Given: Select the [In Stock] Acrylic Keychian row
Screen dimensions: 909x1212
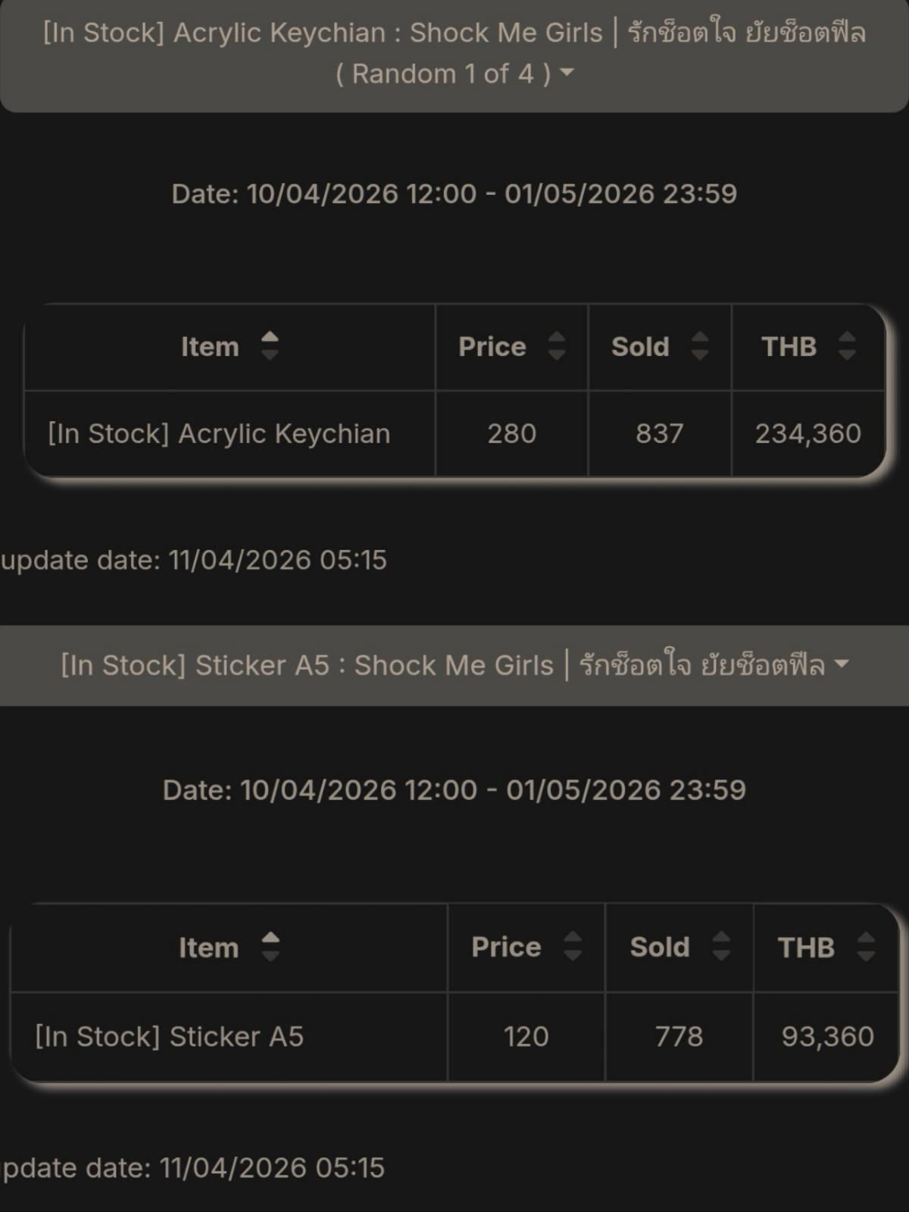Looking at the screenshot, I should tap(219, 434).
